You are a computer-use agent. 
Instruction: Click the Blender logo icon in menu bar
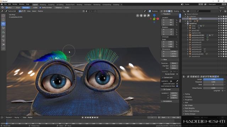pyautogui.click(x=2, y=4)
